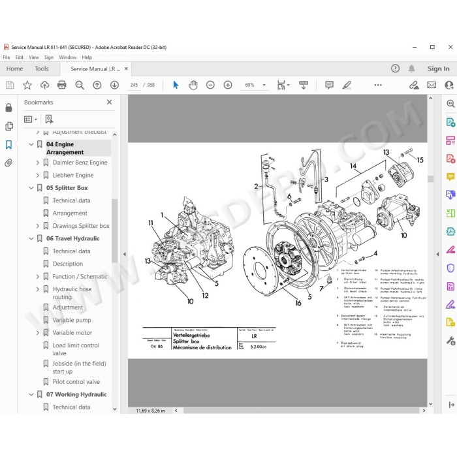Go to next page arrow
457x457 pixels.
click(x=114, y=85)
